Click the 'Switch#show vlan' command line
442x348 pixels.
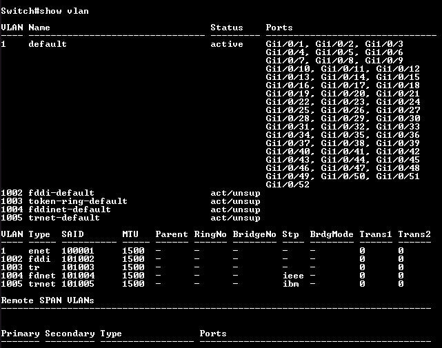tap(45, 11)
